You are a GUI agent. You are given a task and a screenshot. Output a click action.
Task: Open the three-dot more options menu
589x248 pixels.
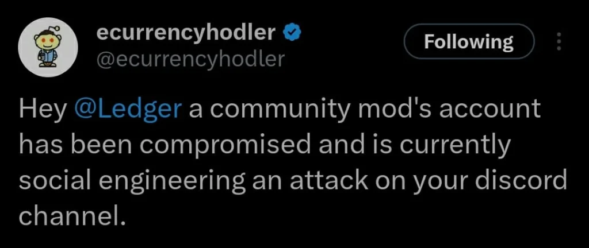tap(557, 41)
